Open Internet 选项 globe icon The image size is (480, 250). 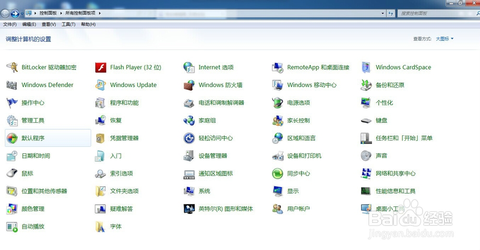coord(189,67)
